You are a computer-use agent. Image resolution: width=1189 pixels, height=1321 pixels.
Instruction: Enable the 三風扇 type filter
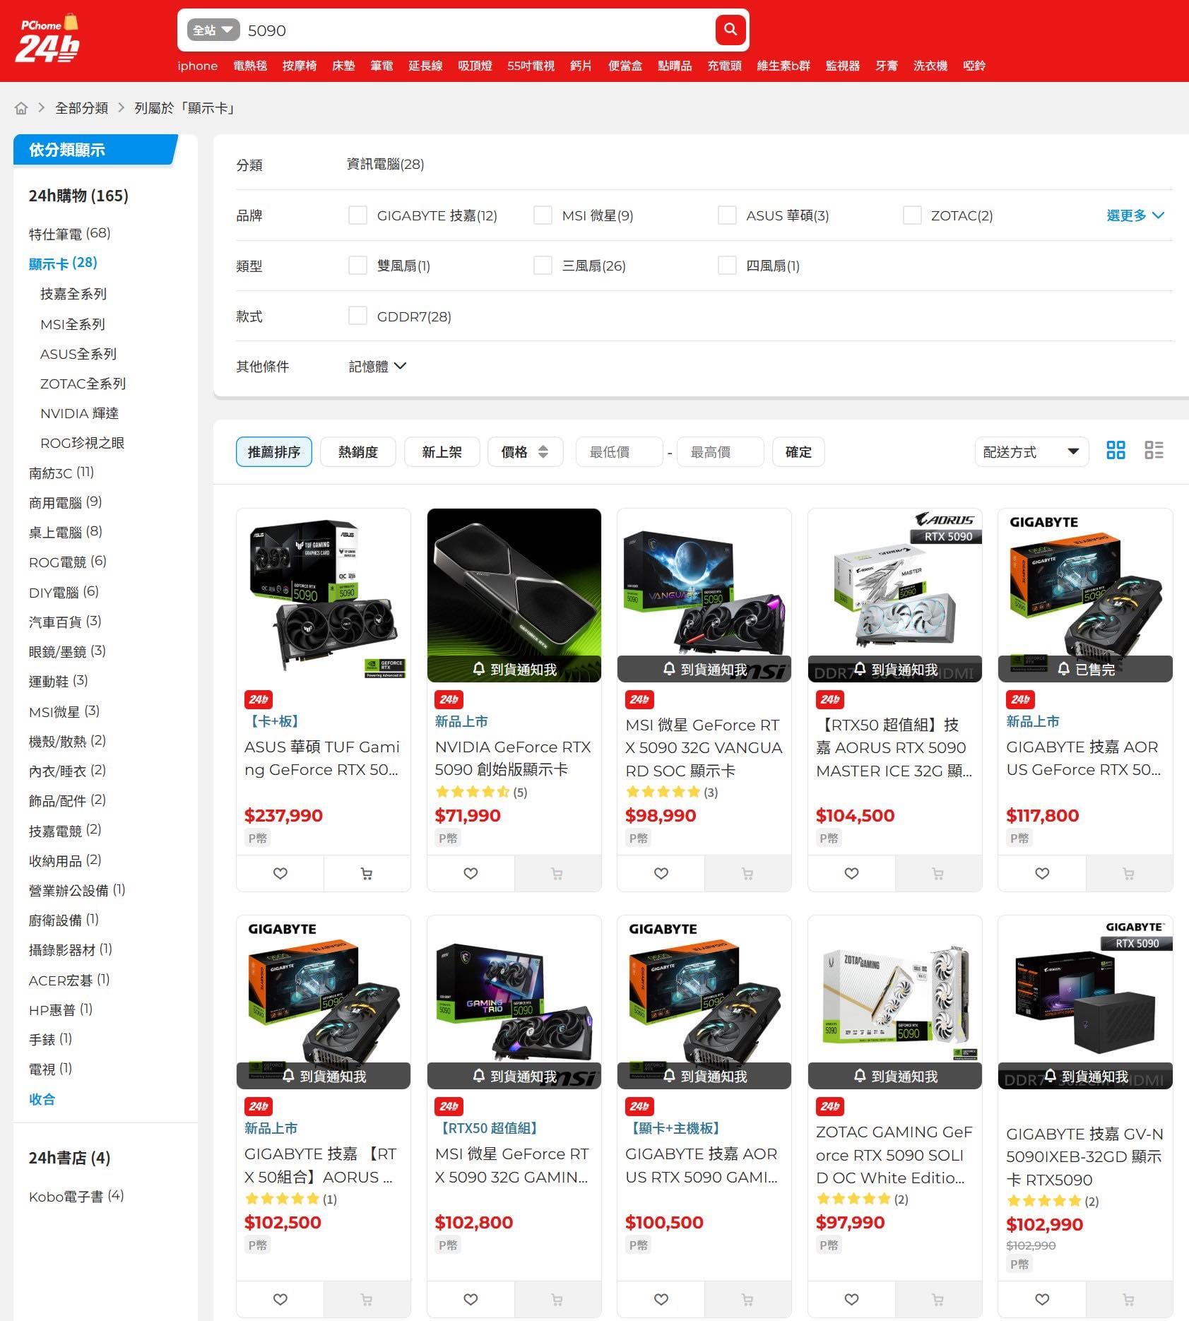pos(543,266)
